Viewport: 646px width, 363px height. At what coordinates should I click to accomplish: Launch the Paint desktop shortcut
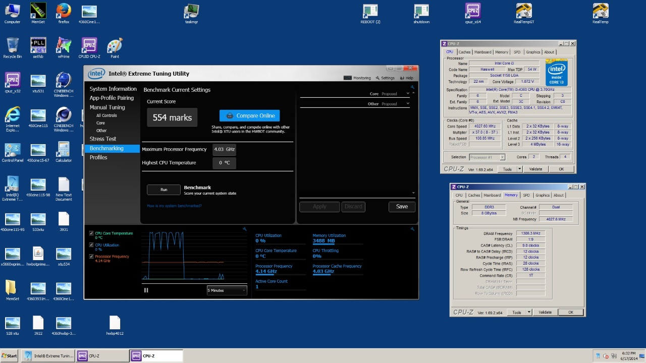[115, 48]
